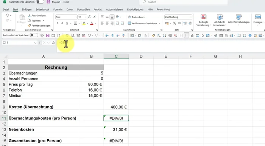Open Kopieren dropdown arrow
This screenshot has height=146, width=265.
pyautogui.click(x=44, y=20)
